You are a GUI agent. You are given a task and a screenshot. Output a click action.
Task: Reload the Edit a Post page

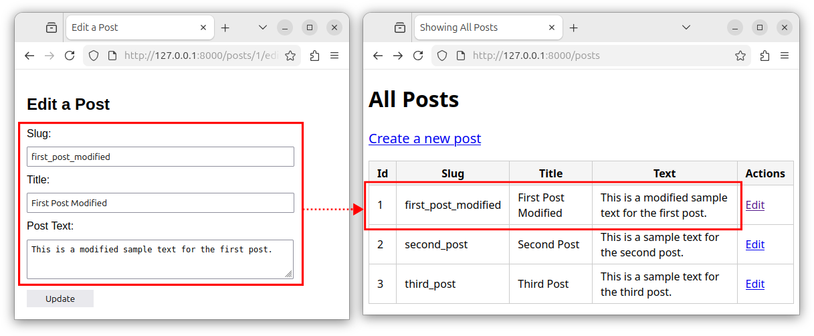(70, 56)
